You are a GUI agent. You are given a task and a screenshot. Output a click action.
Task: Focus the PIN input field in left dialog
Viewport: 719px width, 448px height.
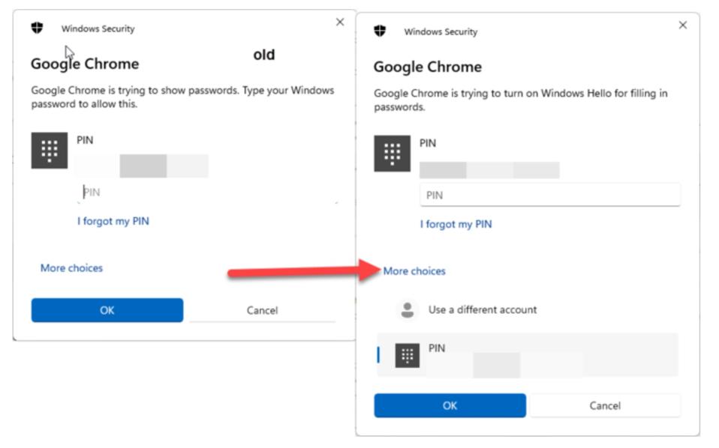point(206,193)
